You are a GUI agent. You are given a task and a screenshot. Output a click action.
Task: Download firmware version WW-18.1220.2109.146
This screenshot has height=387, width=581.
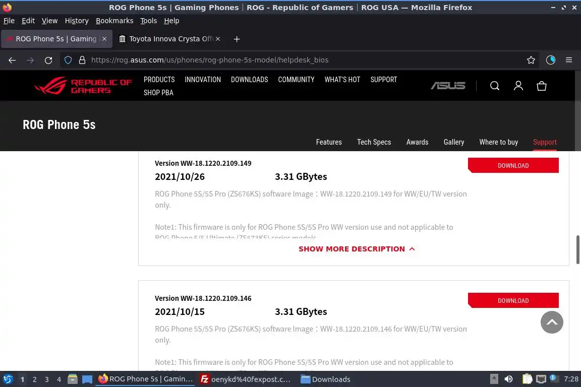[x=513, y=300]
